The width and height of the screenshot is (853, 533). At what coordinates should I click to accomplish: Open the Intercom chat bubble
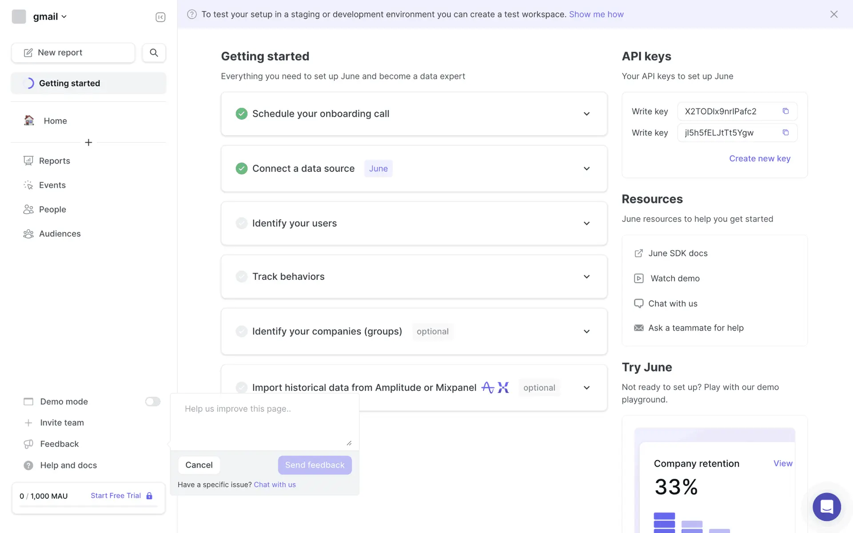[x=826, y=506]
